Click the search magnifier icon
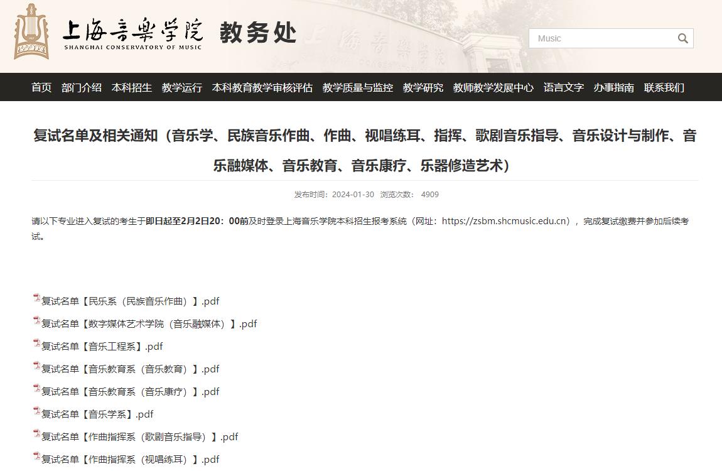 pos(682,38)
